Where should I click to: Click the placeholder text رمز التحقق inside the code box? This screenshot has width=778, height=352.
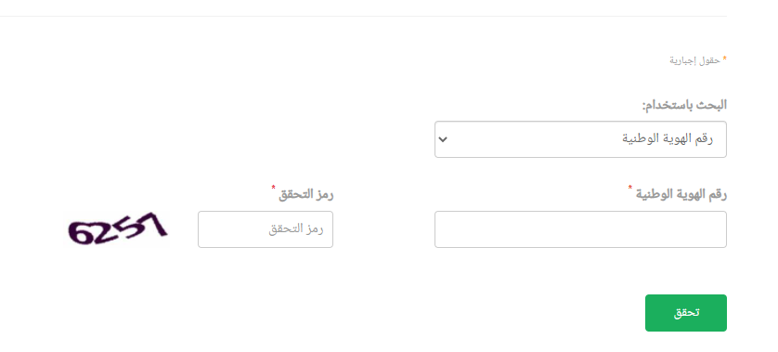296,229
